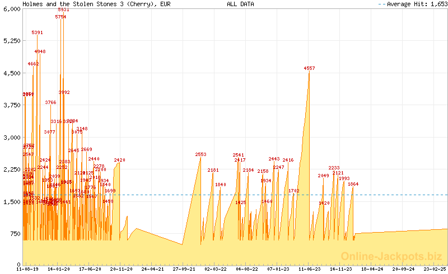This screenshot has width=448, height=274.
Task: Click the 6,000 y-axis value
Action: 11,9
